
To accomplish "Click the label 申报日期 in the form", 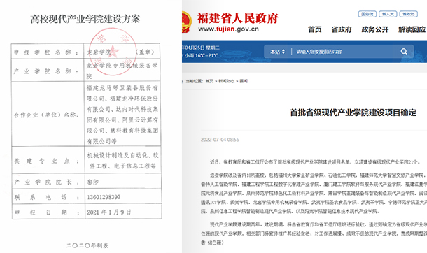I will pyautogui.click(x=47, y=212).
